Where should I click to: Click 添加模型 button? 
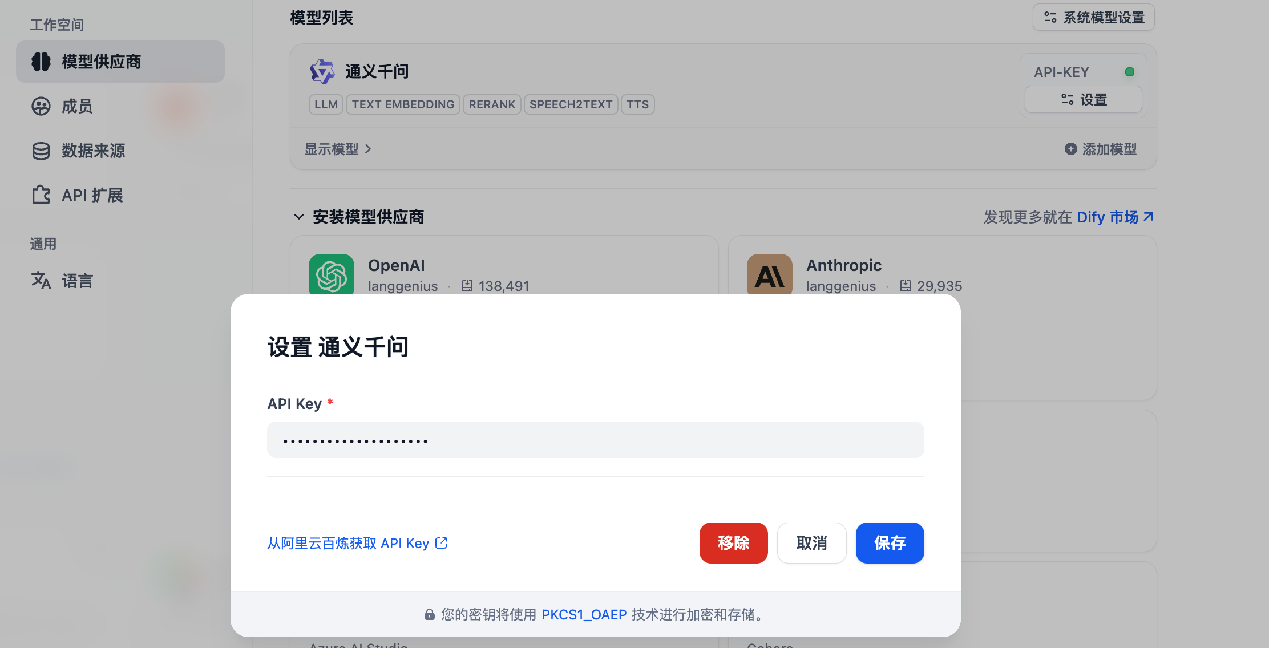(1101, 149)
